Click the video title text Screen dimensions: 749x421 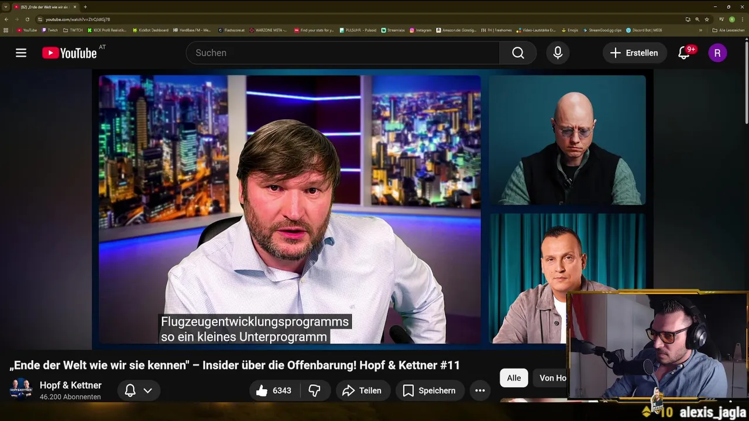point(235,365)
